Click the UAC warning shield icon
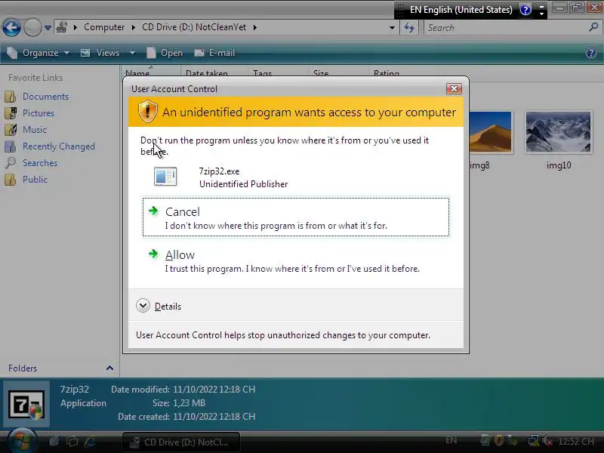 pyautogui.click(x=147, y=112)
